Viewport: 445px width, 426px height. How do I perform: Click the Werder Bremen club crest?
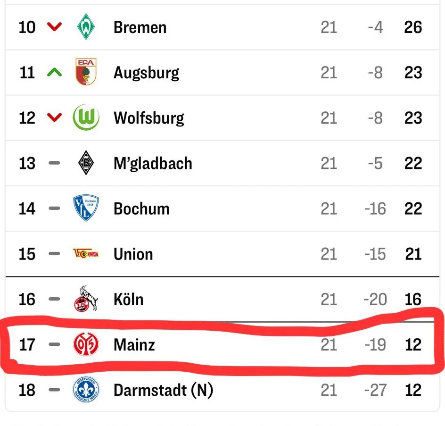tap(86, 27)
